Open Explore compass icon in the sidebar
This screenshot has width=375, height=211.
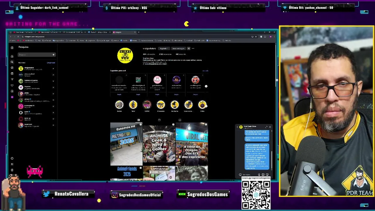[12, 68]
